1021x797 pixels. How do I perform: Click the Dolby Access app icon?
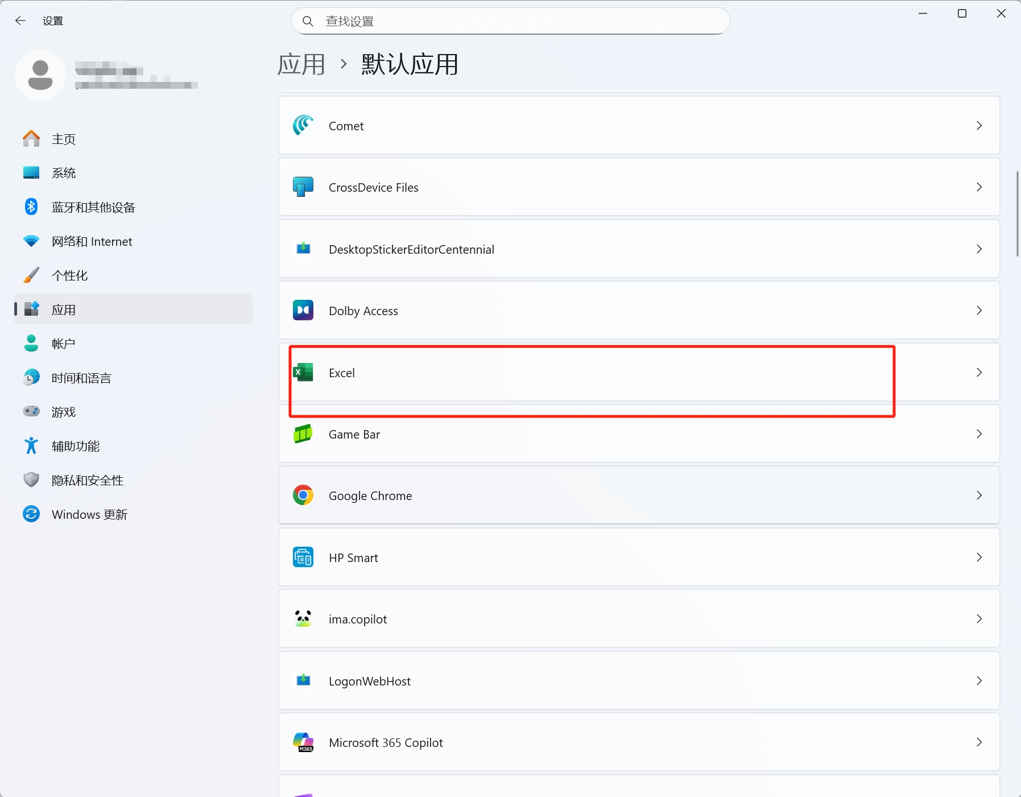303,310
